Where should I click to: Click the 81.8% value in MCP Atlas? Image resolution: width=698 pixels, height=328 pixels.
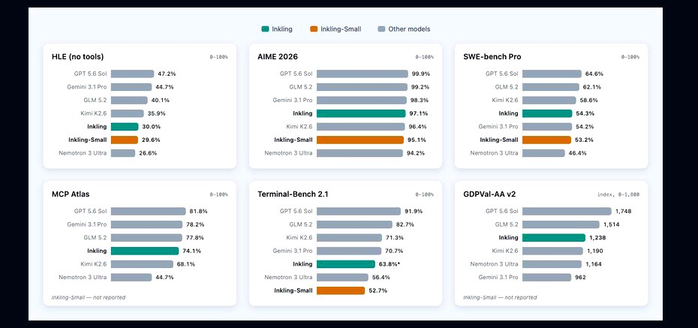click(x=199, y=212)
